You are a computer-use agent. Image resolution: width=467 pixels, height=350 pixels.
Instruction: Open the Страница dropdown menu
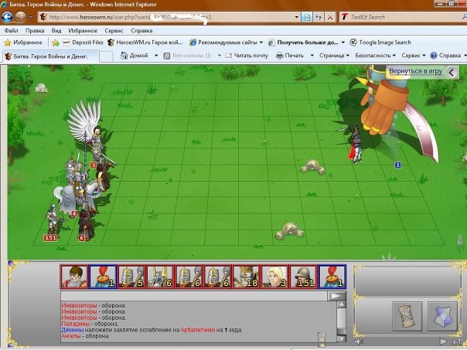pos(334,56)
